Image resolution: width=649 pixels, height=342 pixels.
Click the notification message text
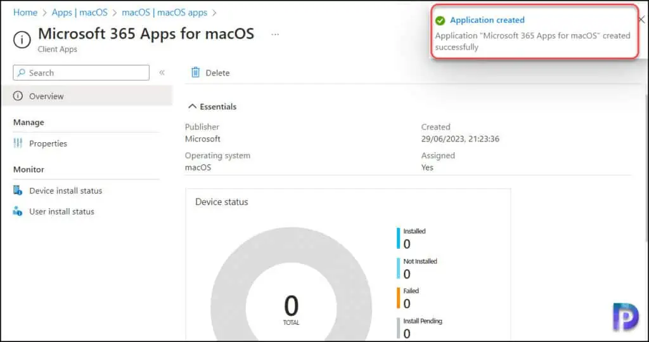[x=532, y=41]
